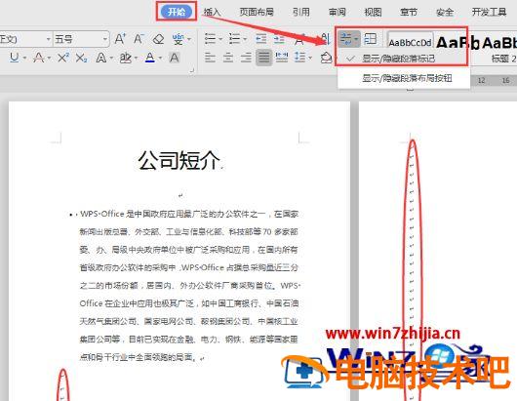This screenshot has width=517, height=401.
Task: Open the 章节 tab
Action: click(409, 13)
